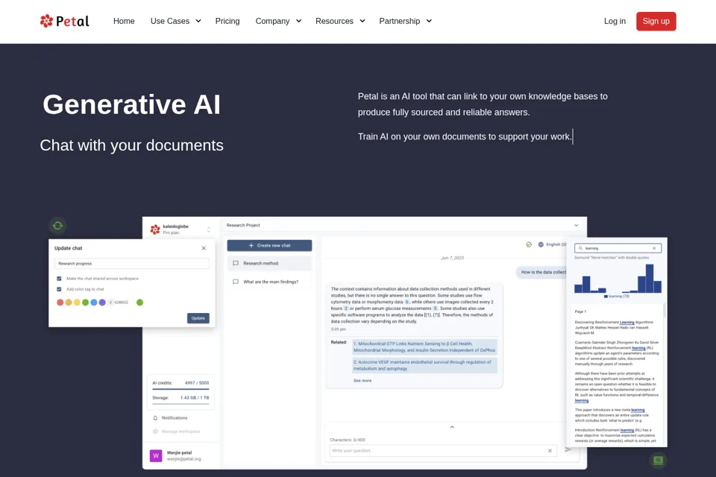Image resolution: width=716 pixels, height=477 pixels.
Task: Select the red color tag swatch
Action: coord(60,302)
